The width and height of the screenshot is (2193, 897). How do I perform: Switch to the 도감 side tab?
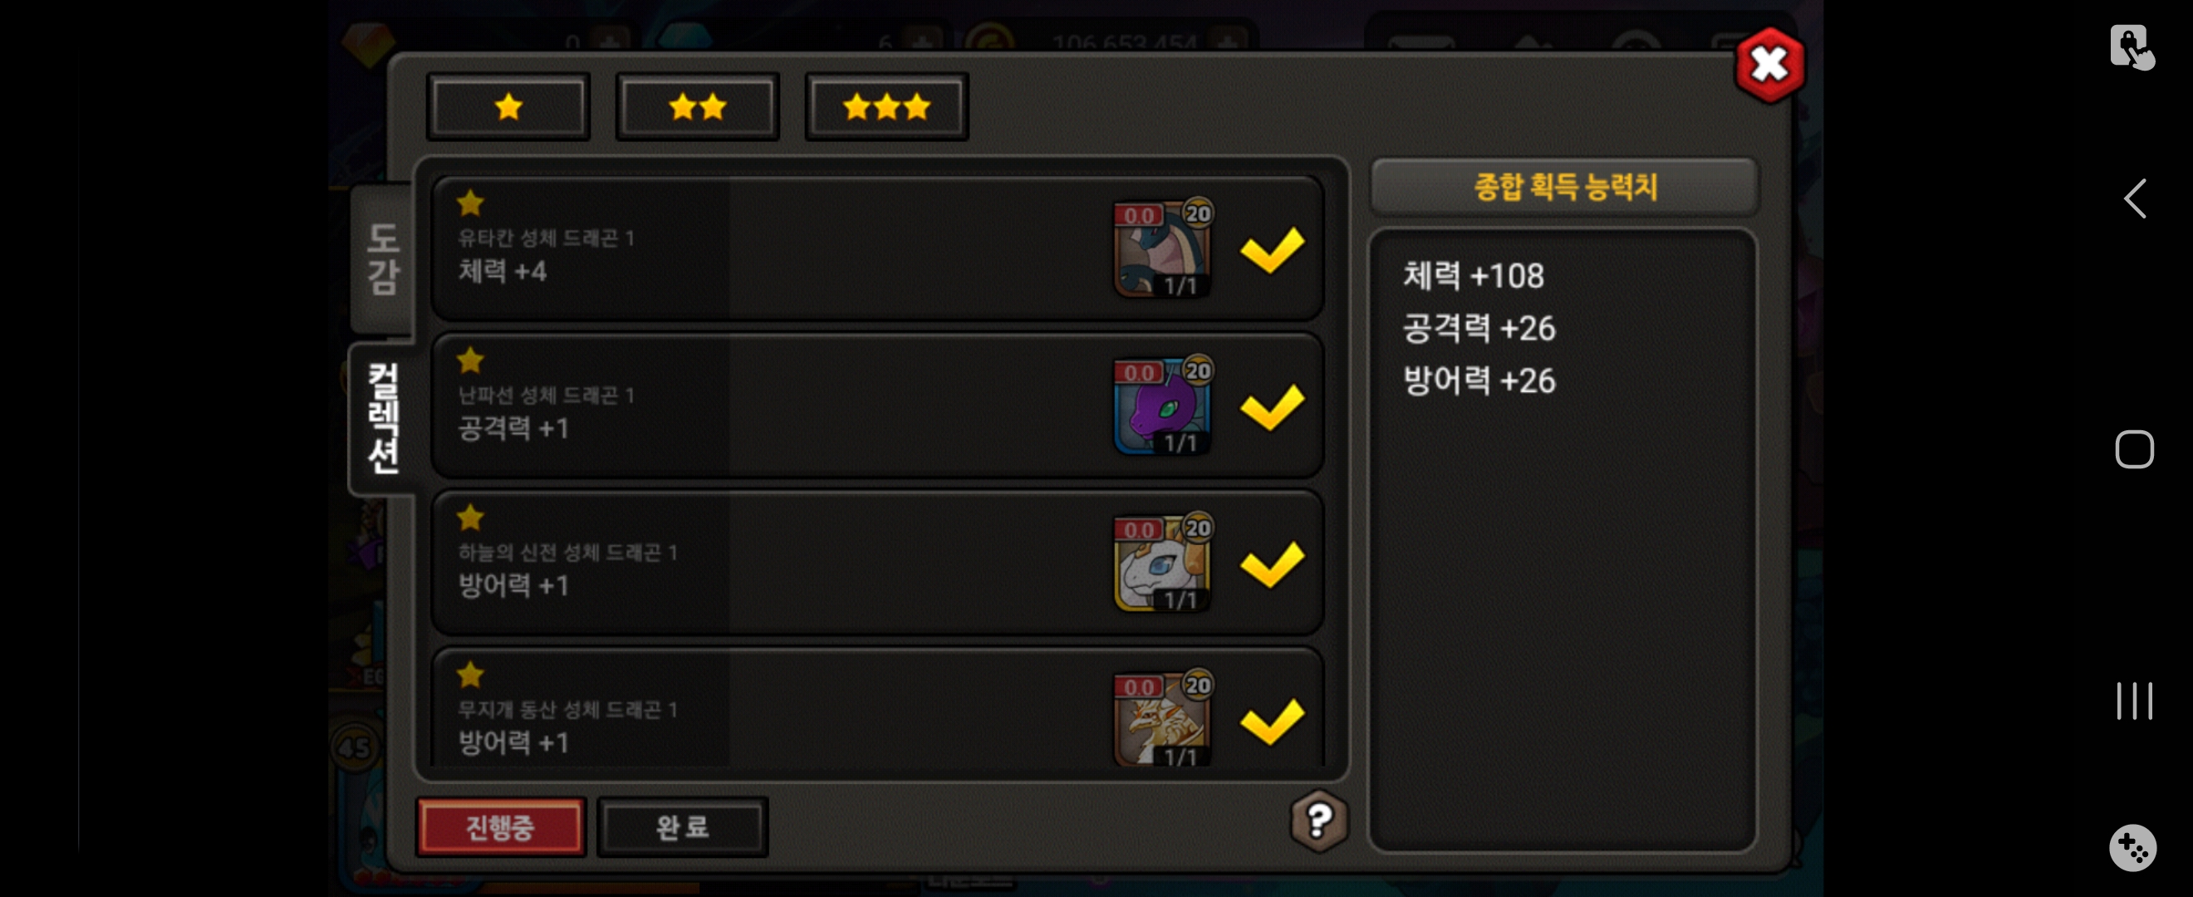[382, 257]
